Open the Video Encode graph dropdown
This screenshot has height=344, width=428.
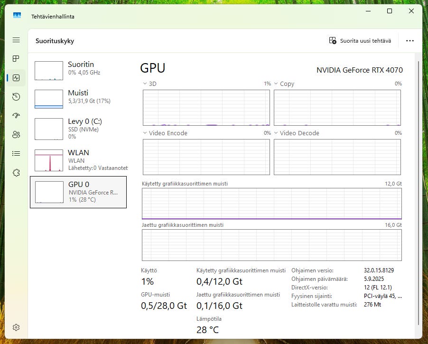[145, 133]
